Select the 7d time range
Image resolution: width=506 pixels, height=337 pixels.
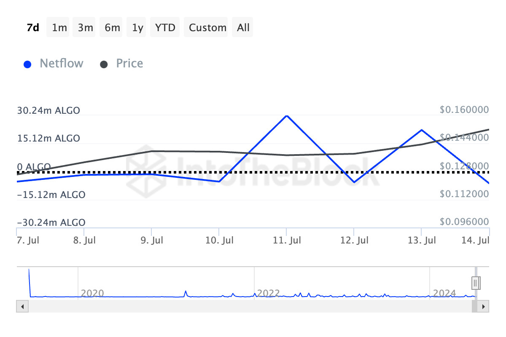pos(33,28)
